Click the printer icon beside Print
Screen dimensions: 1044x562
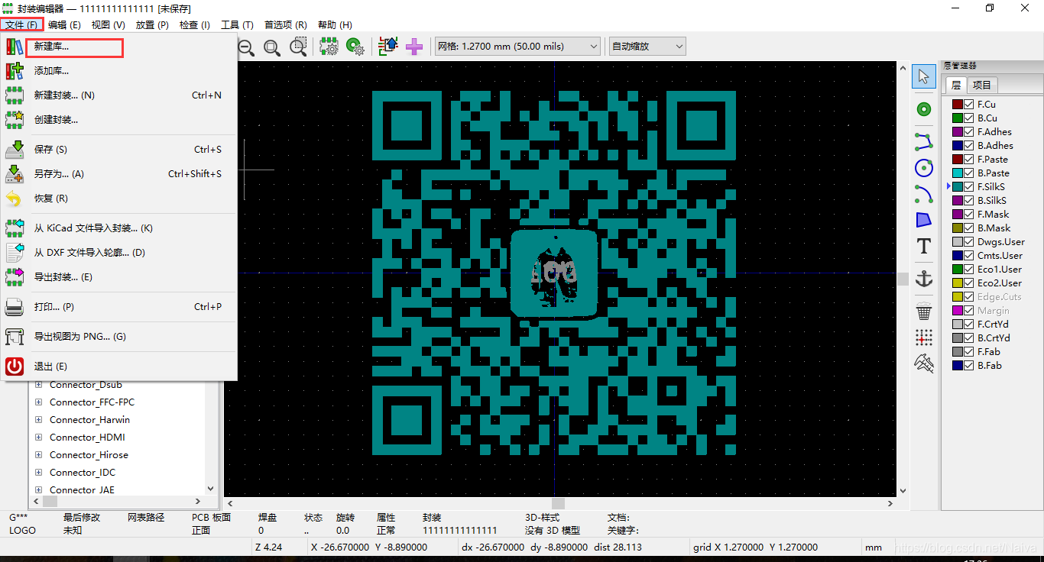pos(15,307)
